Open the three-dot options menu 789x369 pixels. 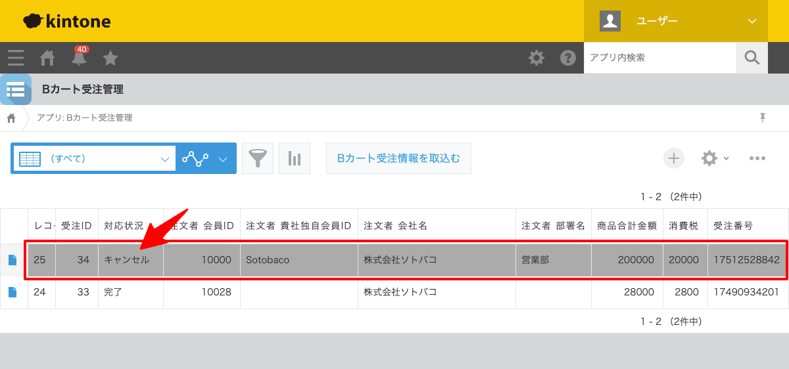pos(757,158)
